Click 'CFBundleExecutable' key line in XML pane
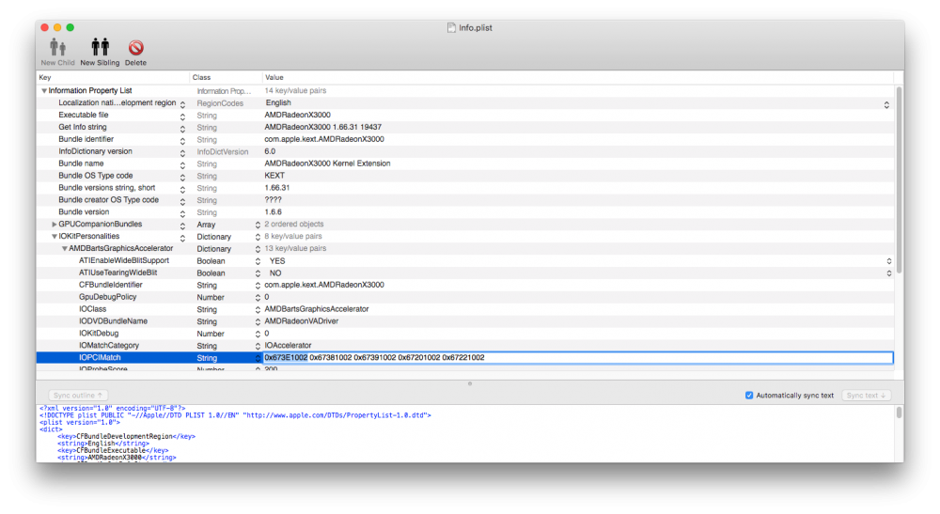Screen dimensions: 940x514 (x=113, y=450)
